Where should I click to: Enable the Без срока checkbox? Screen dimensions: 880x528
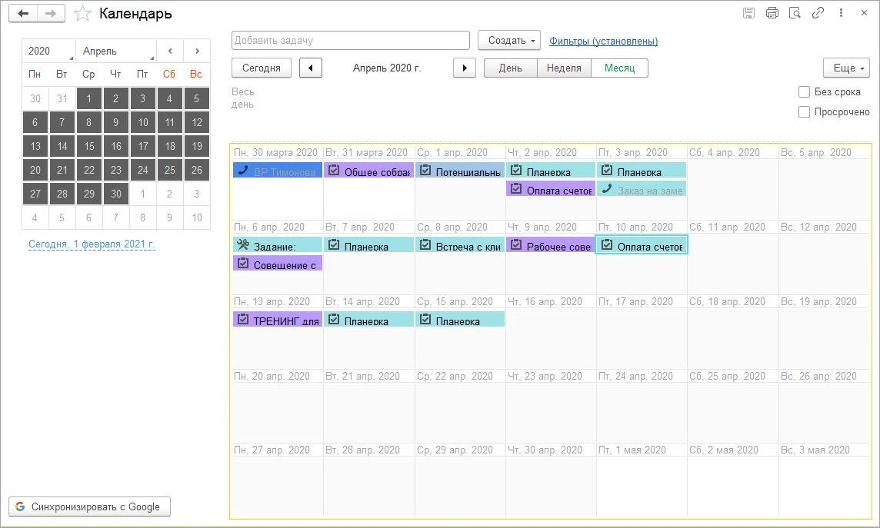804,92
